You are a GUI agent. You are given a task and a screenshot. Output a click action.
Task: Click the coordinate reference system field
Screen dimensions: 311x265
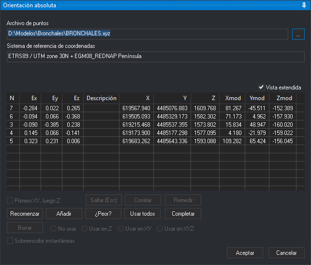156,57
